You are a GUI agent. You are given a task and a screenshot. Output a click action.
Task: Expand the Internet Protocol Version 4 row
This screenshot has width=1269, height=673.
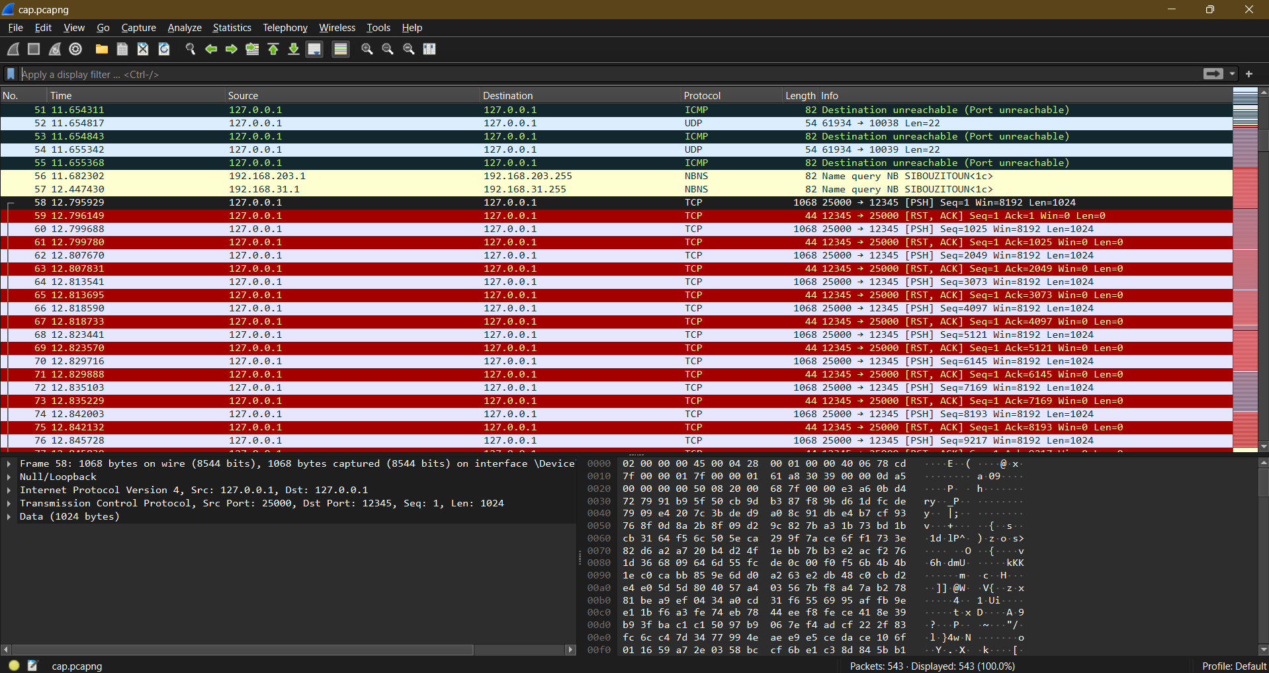[x=9, y=490]
